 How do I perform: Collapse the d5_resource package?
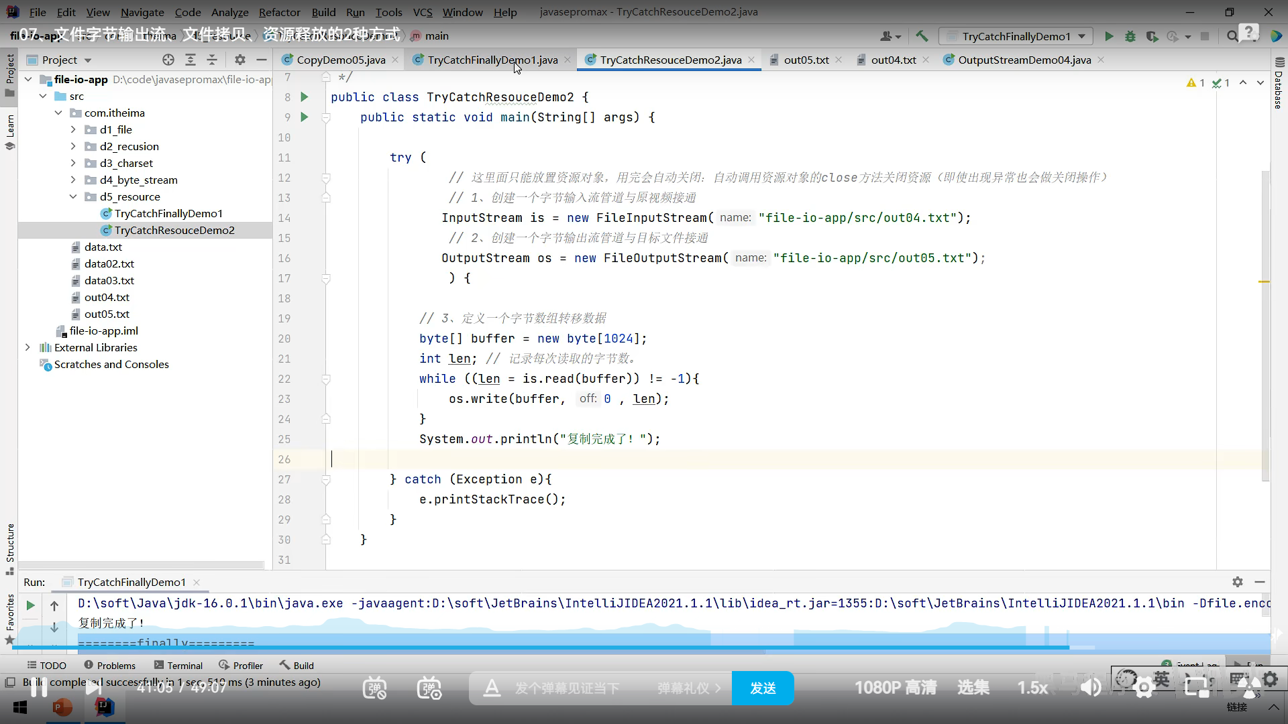(x=73, y=196)
